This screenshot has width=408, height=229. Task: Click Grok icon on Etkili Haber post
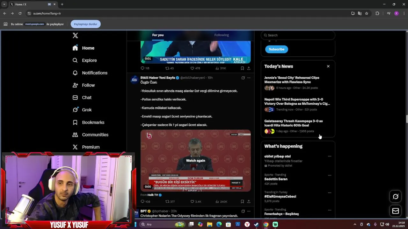click(243, 78)
